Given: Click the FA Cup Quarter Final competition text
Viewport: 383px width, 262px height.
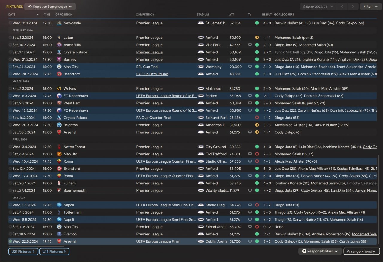Looking at the screenshot, I should [x=153, y=118].
